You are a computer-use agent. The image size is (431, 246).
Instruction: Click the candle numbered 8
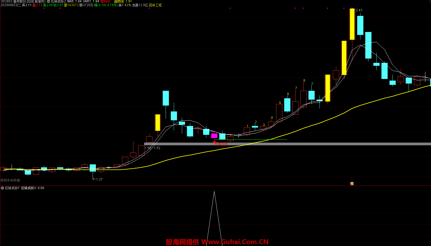[303, 99]
